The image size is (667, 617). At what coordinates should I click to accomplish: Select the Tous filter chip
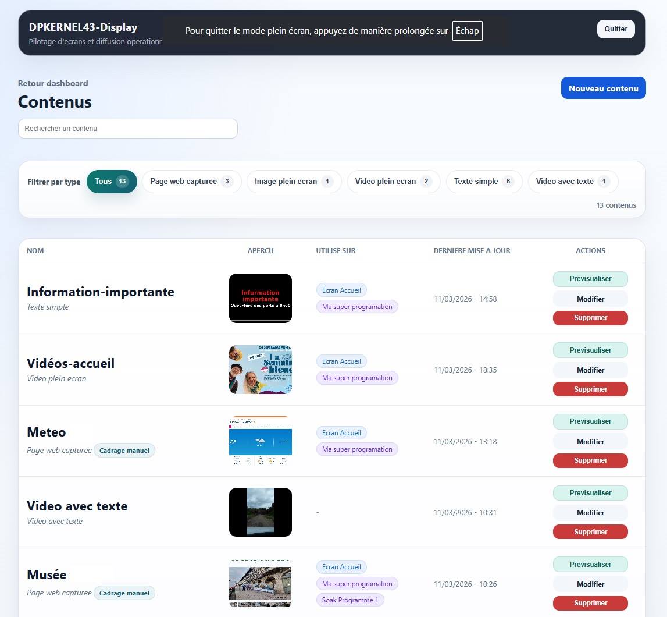pyautogui.click(x=112, y=181)
